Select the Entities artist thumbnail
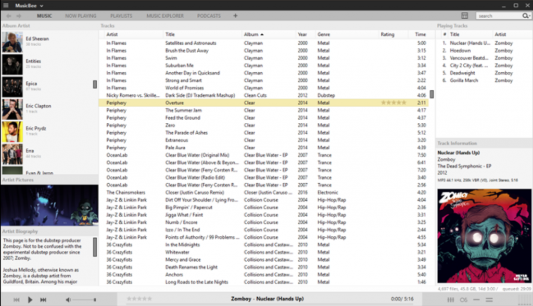Screen dimensions: 533x306 pyautogui.click(x=12, y=65)
